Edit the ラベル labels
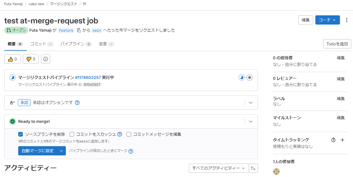 pyautogui.click(x=341, y=99)
